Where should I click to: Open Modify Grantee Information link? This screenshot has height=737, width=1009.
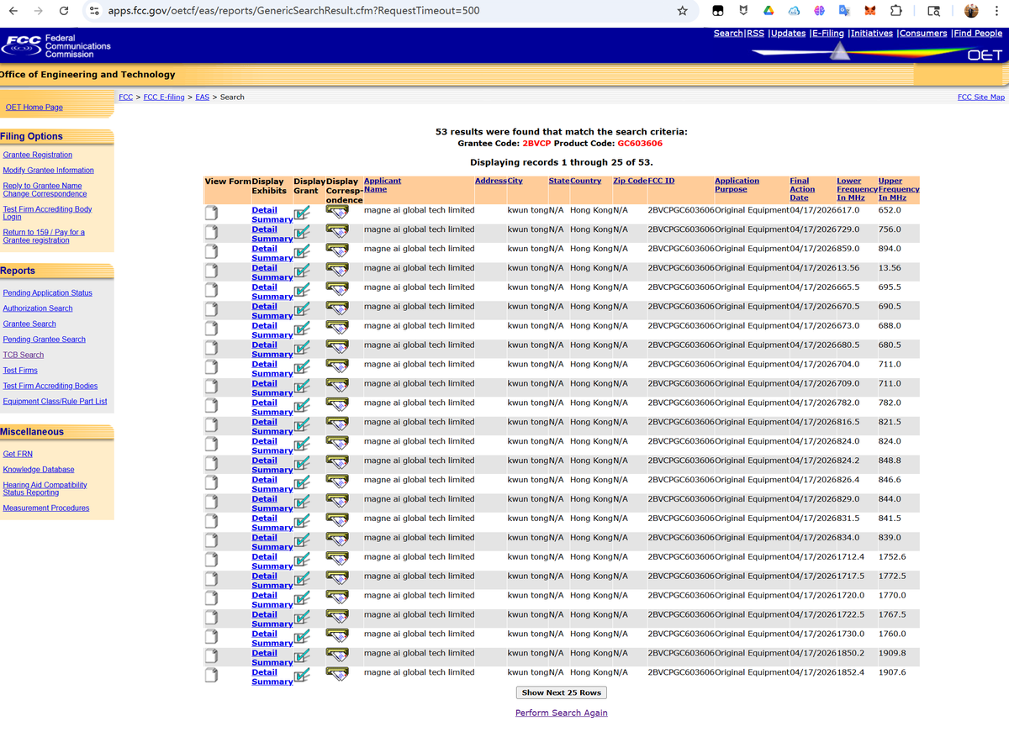click(49, 171)
